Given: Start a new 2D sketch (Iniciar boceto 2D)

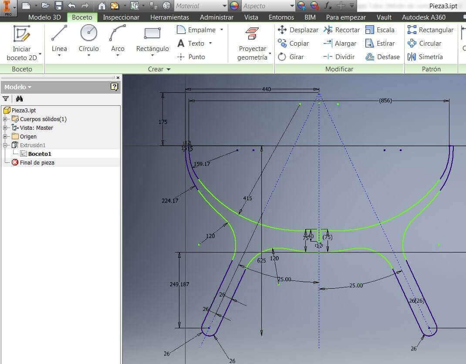Looking at the screenshot, I should pyautogui.click(x=22, y=43).
